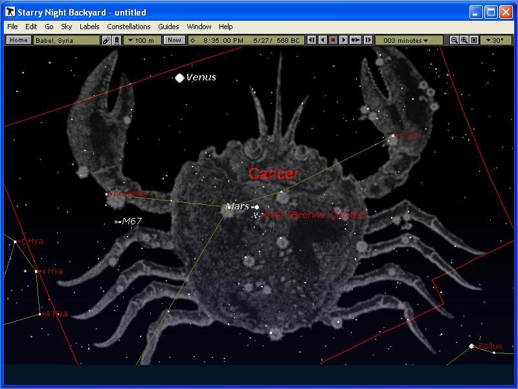Click the sun icon before the time field
518x389 pixels.
pyautogui.click(x=193, y=40)
